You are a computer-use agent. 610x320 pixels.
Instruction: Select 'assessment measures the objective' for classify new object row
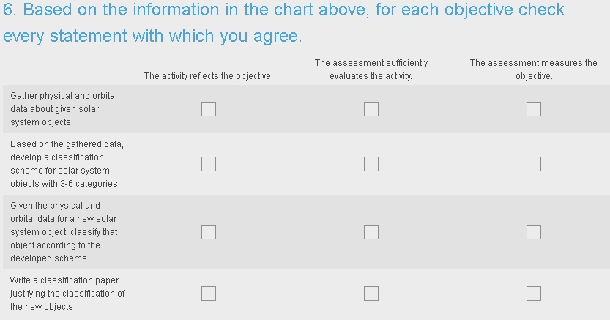(x=534, y=232)
